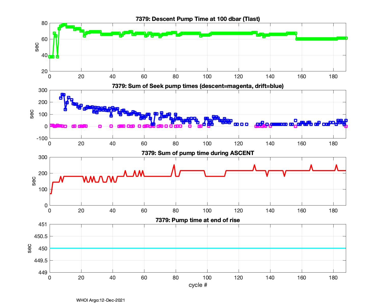Screen dimensions: 382x306
Task: Click the 'sec' label of the Seek plot
Action: (32, 114)
